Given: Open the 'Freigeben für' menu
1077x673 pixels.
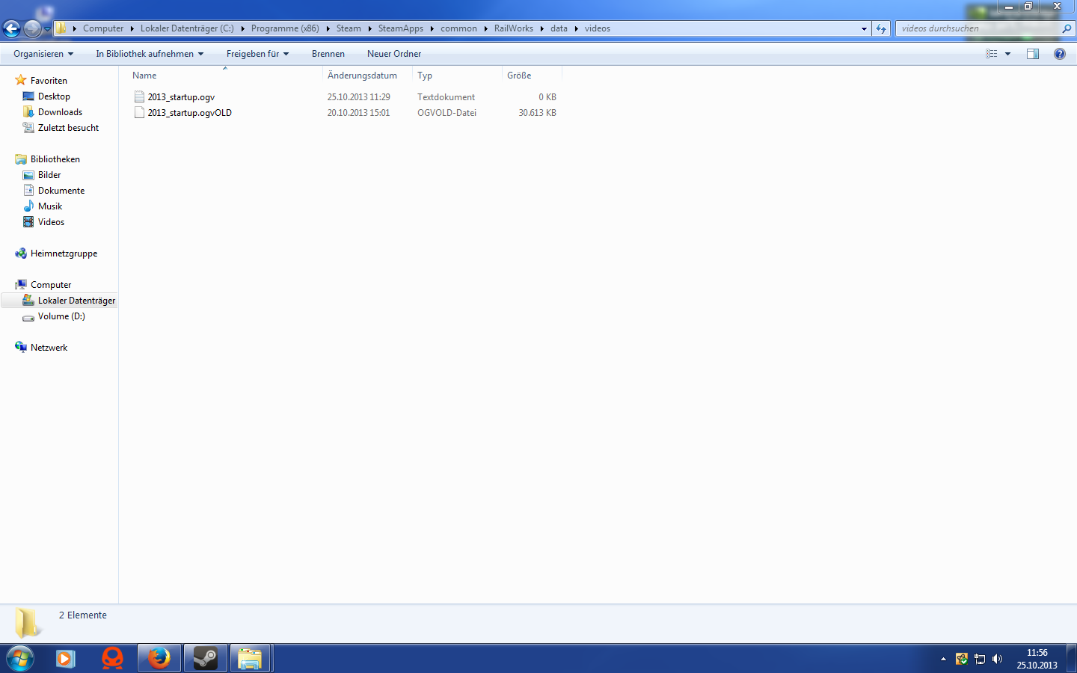Looking at the screenshot, I should [257, 54].
